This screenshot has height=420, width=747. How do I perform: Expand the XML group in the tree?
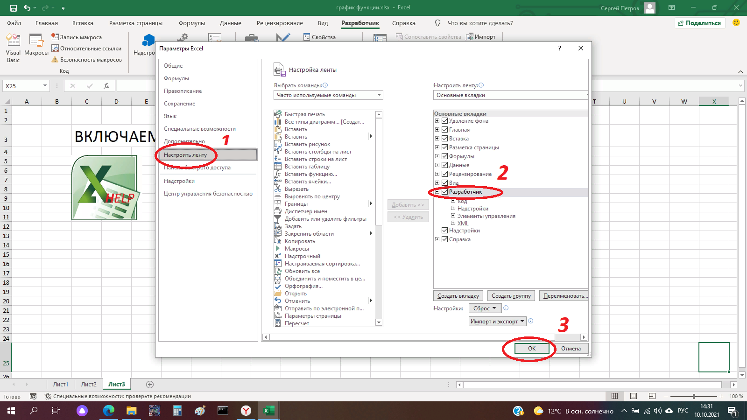[453, 223]
